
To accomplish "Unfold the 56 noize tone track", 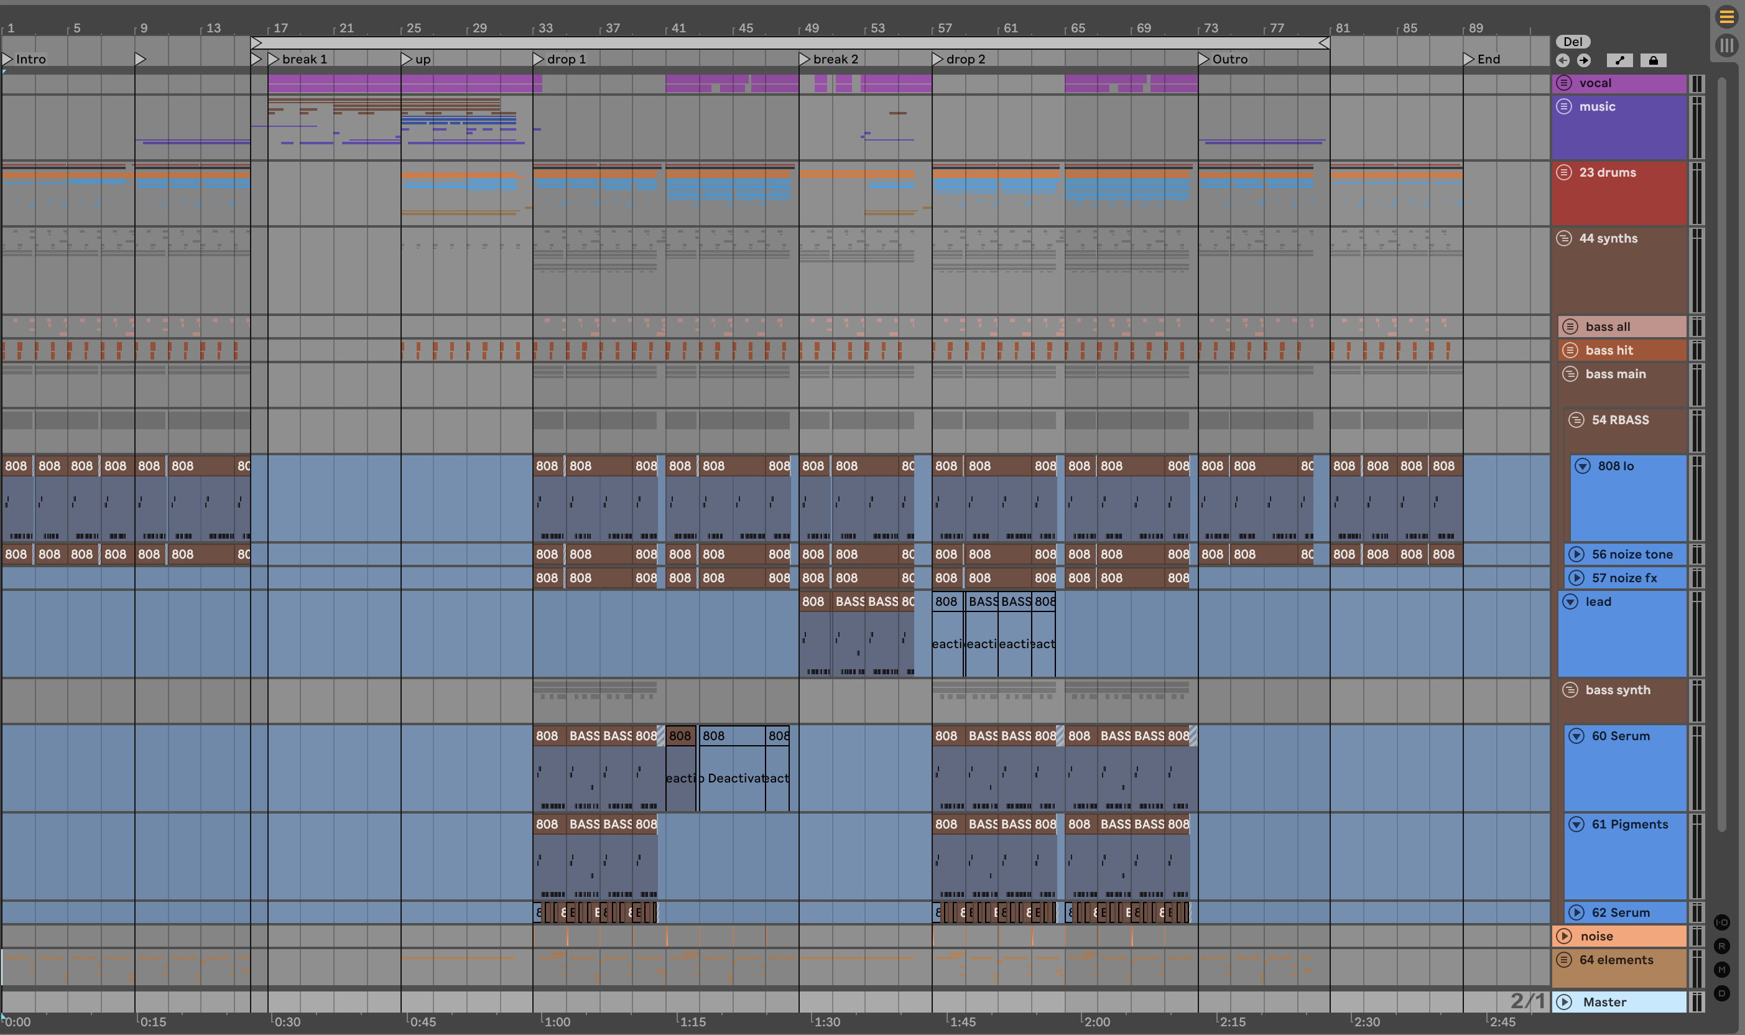I will click(x=1576, y=554).
